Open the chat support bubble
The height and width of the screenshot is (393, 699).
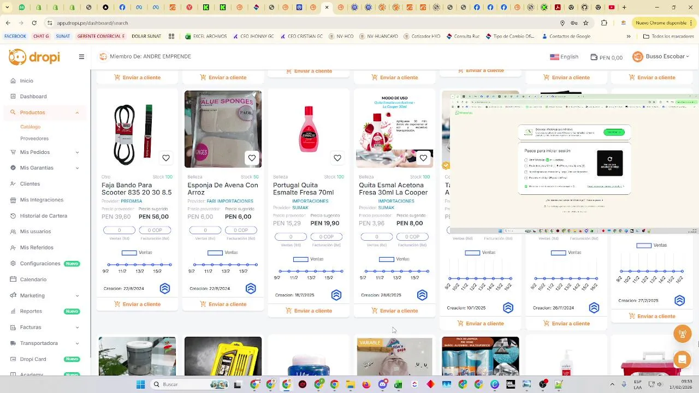tap(682, 359)
